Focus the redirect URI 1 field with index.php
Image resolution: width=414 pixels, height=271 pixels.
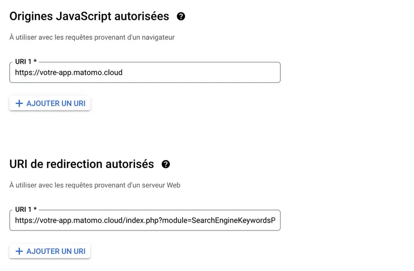(x=145, y=220)
